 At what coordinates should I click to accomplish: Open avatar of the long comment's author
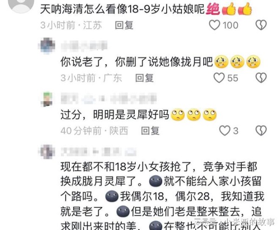46,152
